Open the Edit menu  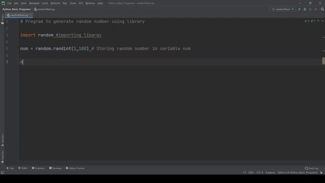point(16,3)
